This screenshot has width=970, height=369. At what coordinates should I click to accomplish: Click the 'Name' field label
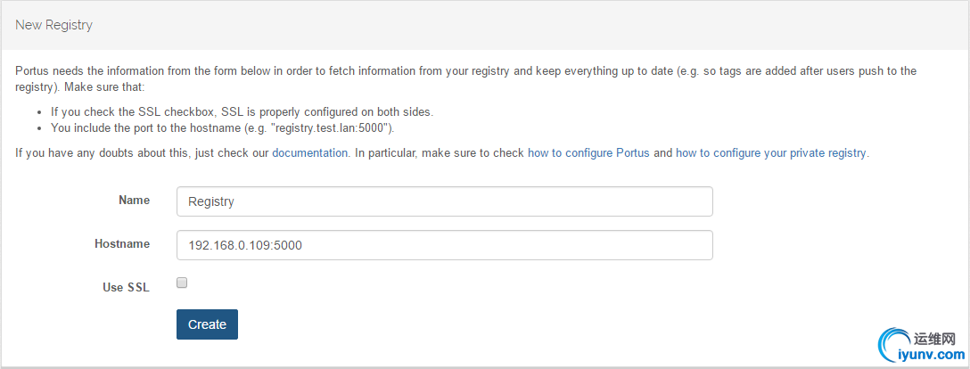pos(135,201)
